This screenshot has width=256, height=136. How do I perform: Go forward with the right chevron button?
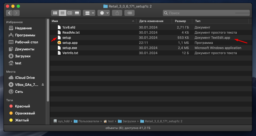coord(16,13)
